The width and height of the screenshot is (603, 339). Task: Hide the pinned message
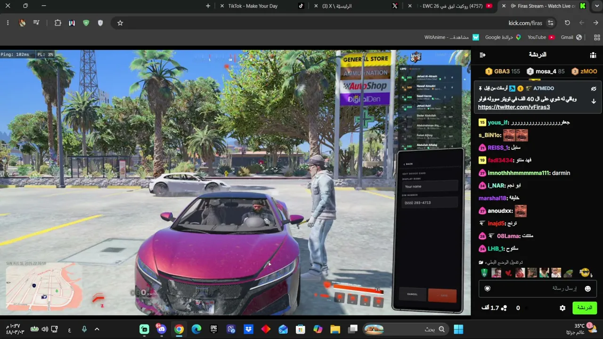point(594,89)
